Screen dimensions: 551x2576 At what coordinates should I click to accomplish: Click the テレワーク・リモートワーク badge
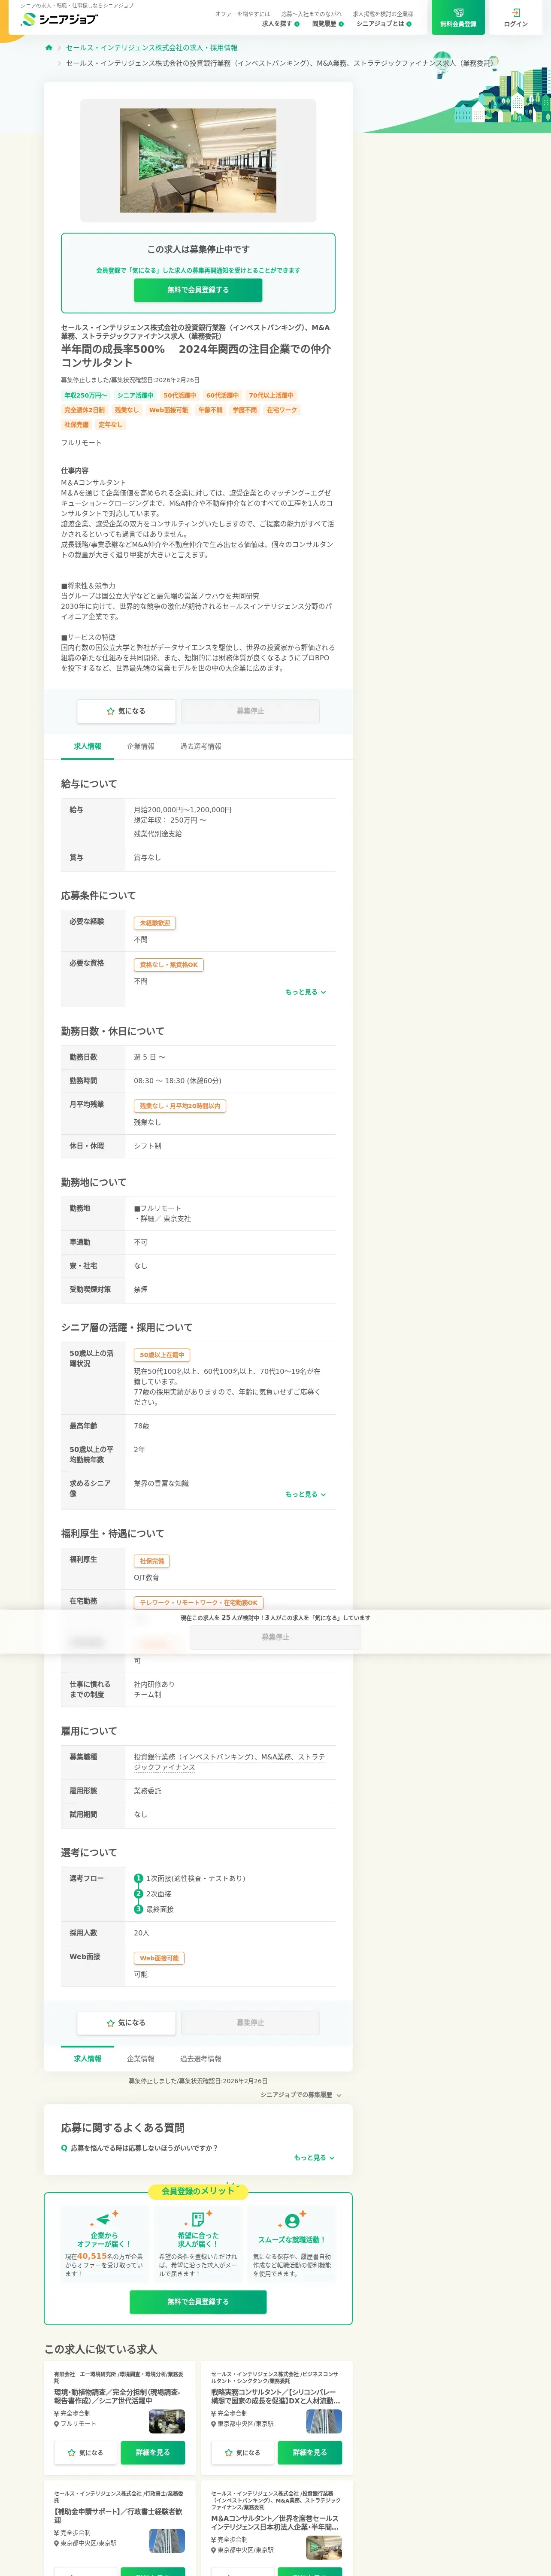coord(199,1603)
